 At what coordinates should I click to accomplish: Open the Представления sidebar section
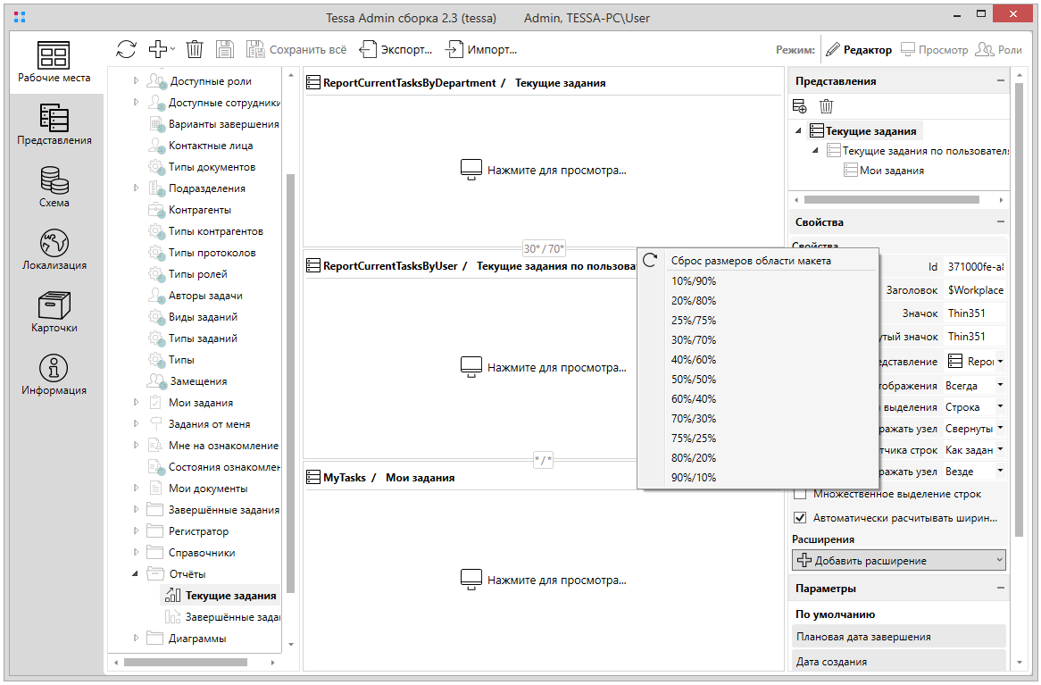tap(54, 125)
